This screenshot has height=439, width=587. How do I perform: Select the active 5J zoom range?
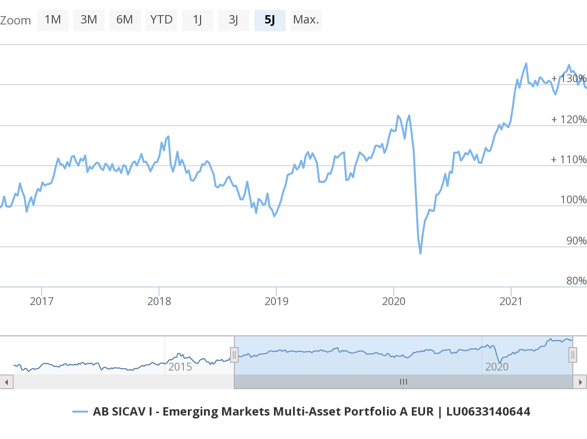tap(270, 20)
